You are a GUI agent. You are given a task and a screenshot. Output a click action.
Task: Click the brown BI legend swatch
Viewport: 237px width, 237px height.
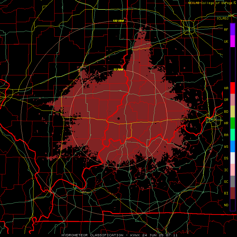[233, 193]
